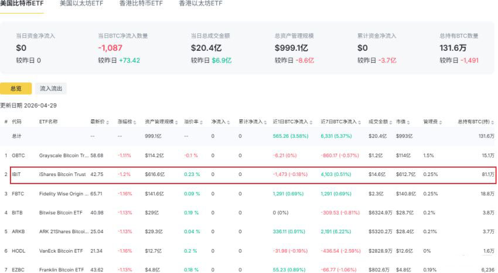Sort by 市值 column arrows

pos(408,122)
